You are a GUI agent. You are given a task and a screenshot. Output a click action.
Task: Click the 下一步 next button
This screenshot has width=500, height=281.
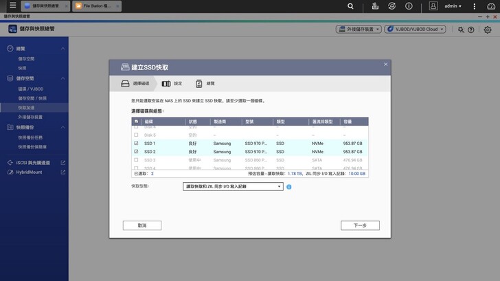coord(360,225)
